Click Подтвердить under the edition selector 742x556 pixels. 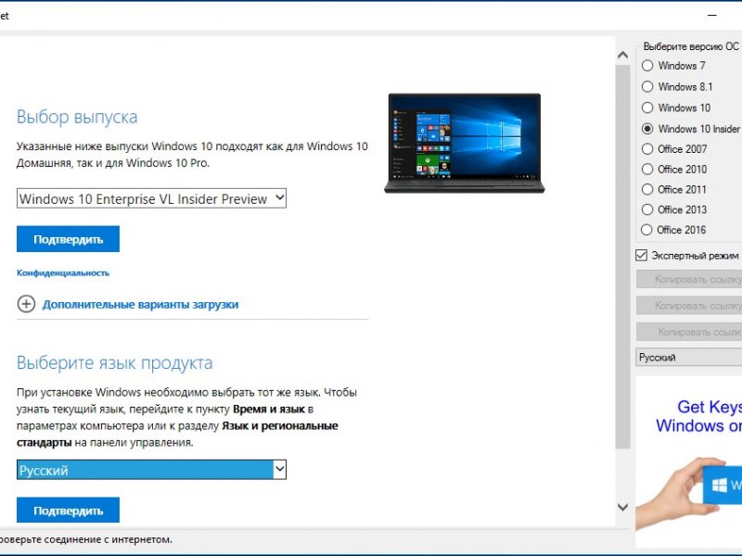pos(68,239)
